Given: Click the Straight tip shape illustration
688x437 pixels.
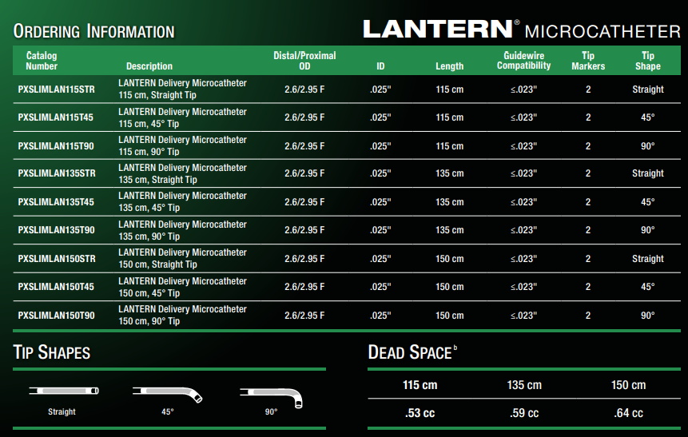Looking at the screenshot, I should point(62,392).
